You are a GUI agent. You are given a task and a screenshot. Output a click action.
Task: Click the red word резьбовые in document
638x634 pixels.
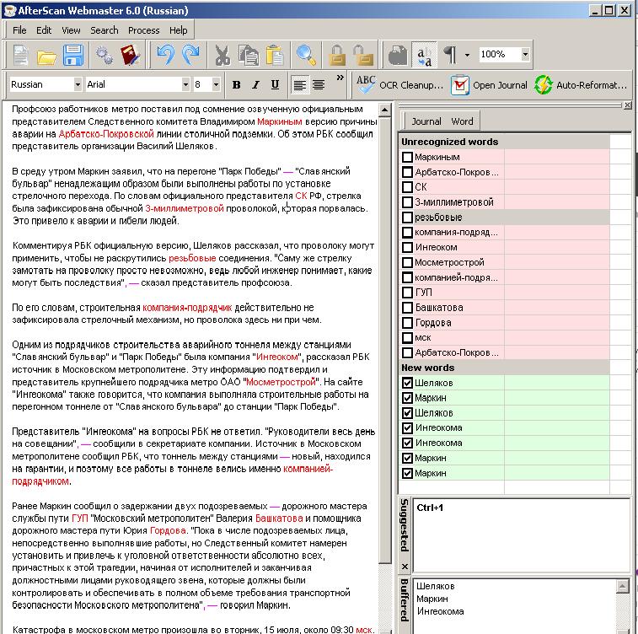coord(192,258)
